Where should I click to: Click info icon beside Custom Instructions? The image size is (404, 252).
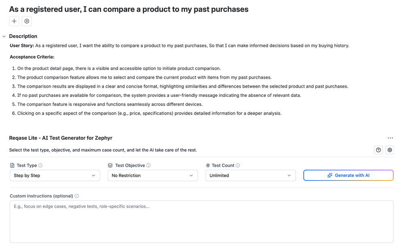77,196
